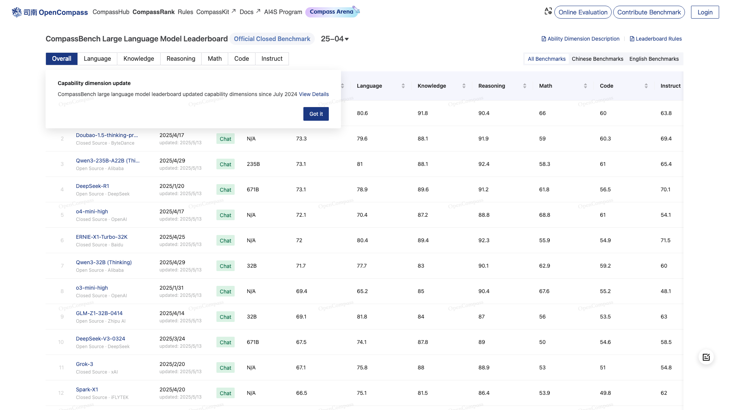Open the Qwen3-32B (Thinking) model link
The height and width of the screenshot is (410, 729).
point(104,262)
